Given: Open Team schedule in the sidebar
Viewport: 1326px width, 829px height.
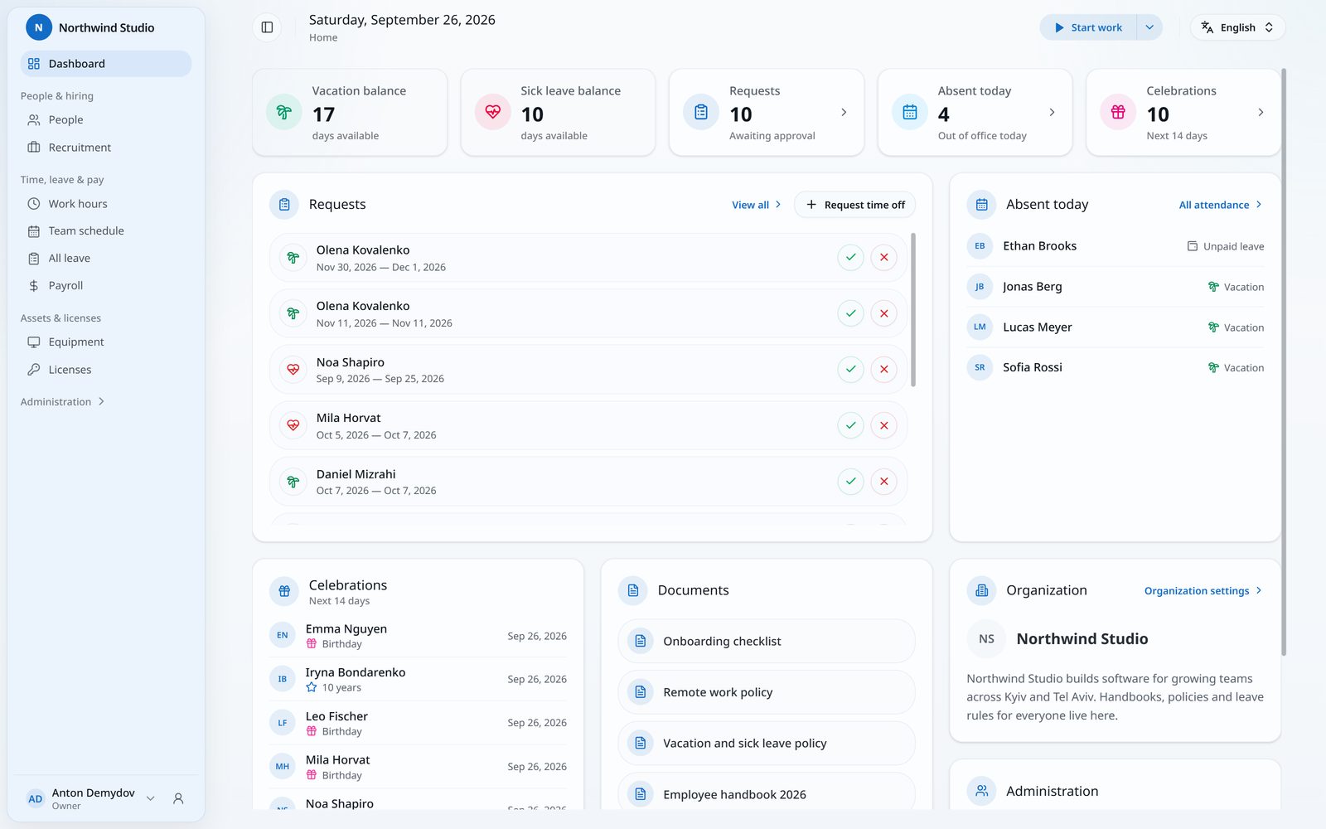Looking at the screenshot, I should [106, 231].
